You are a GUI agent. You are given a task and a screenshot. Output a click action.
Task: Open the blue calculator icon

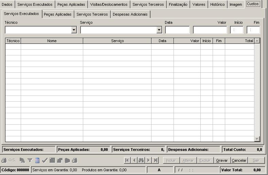37,160
